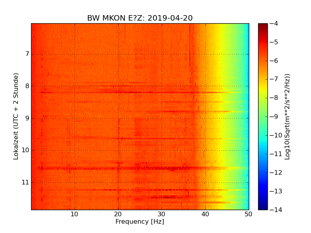This screenshot has height=233, width=311.
Task: Click the 'Frequency [Hz]' x-axis label
Action: (x=140, y=221)
